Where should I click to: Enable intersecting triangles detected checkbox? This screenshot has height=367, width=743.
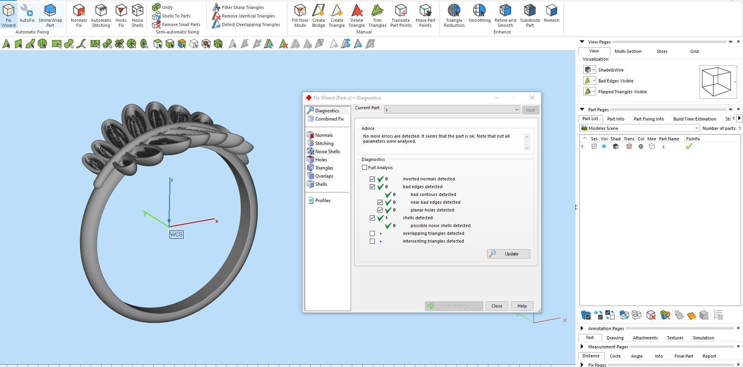(x=372, y=241)
